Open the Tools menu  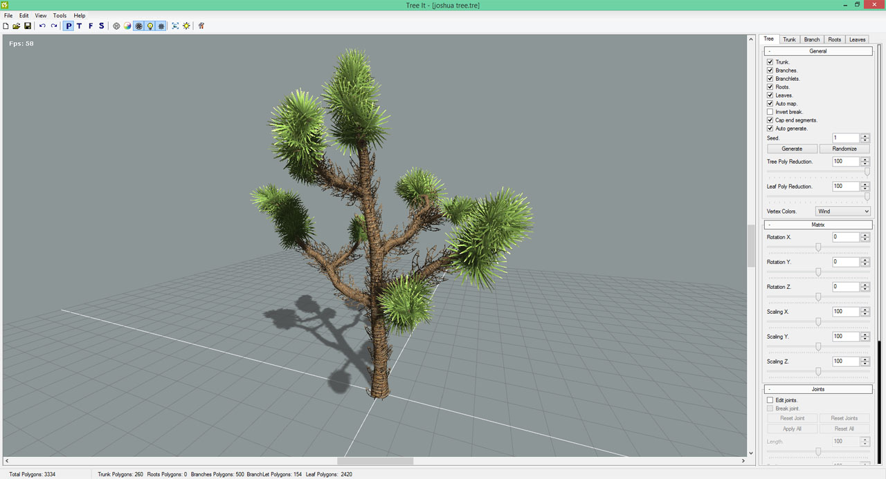[x=60, y=15]
